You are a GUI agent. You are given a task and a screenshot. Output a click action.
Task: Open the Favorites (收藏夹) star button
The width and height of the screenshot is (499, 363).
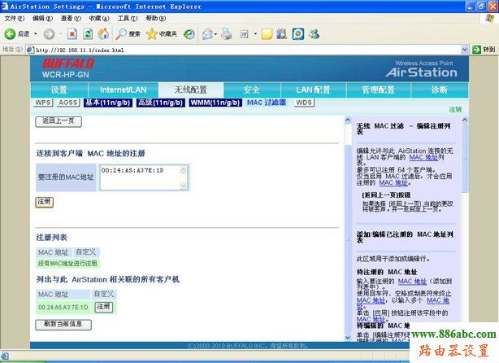click(x=162, y=34)
